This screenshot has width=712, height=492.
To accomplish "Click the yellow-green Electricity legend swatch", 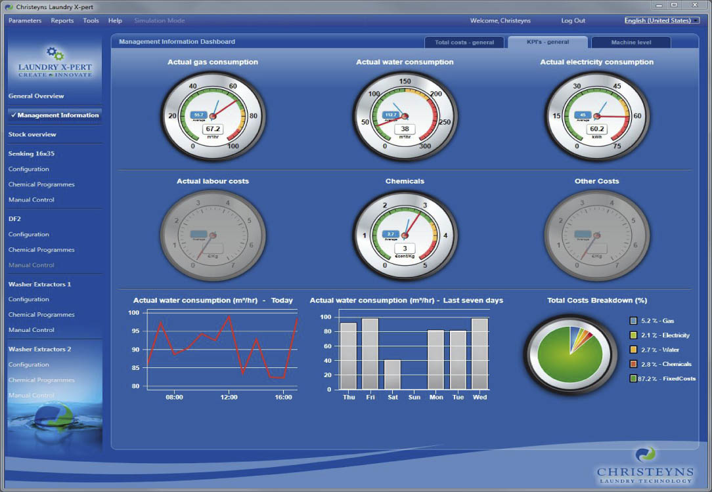I will click(x=633, y=335).
